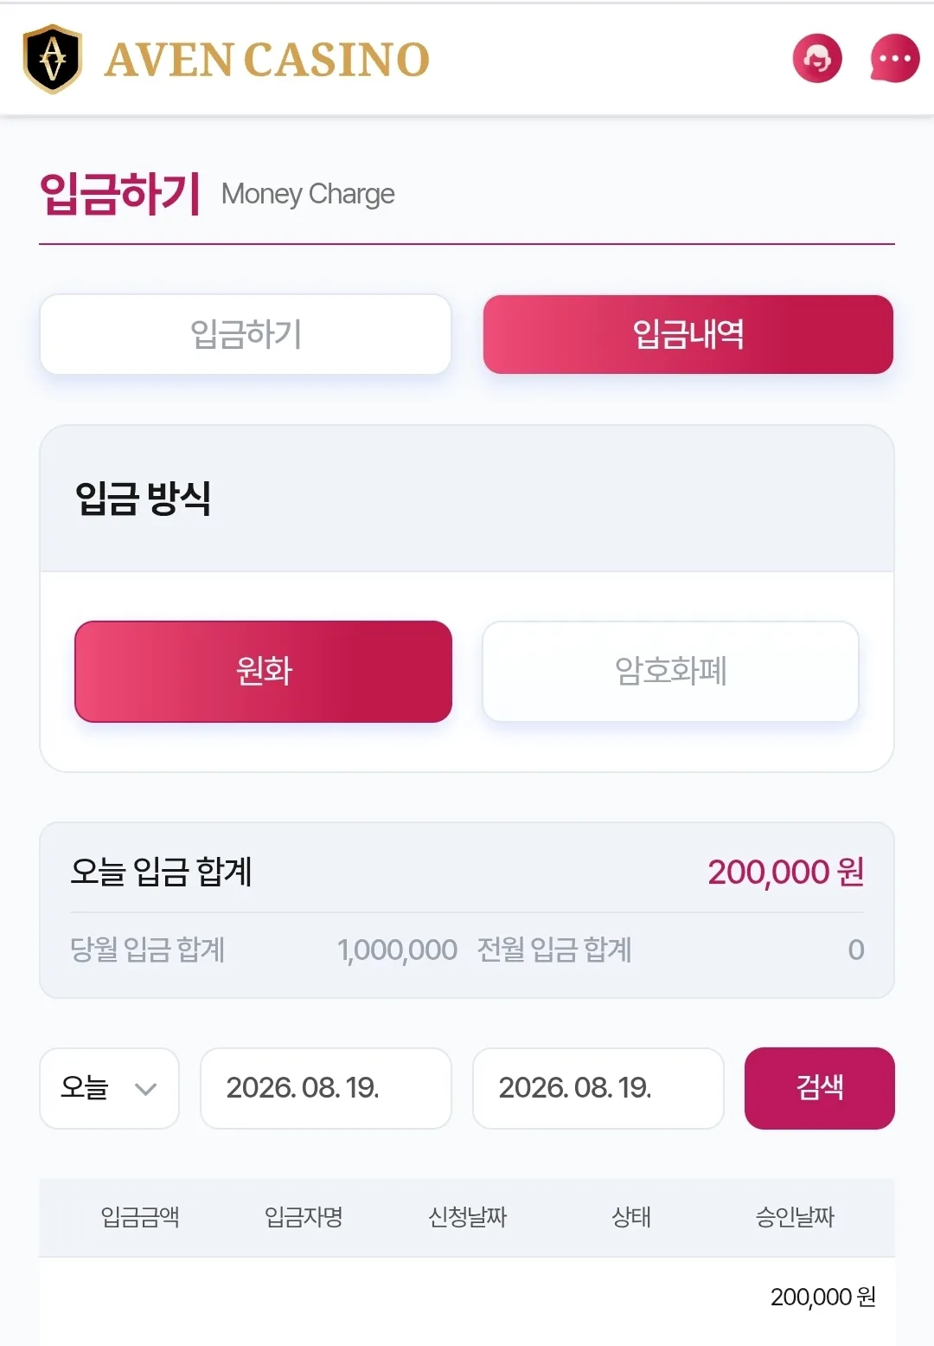Click the end date field next to the 검색 button
Image resolution: width=934 pixels, height=1346 pixels.
click(598, 1088)
